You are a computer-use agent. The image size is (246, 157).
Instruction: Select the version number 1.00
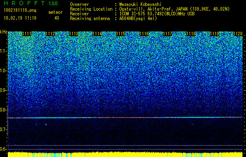(x=53, y=3)
